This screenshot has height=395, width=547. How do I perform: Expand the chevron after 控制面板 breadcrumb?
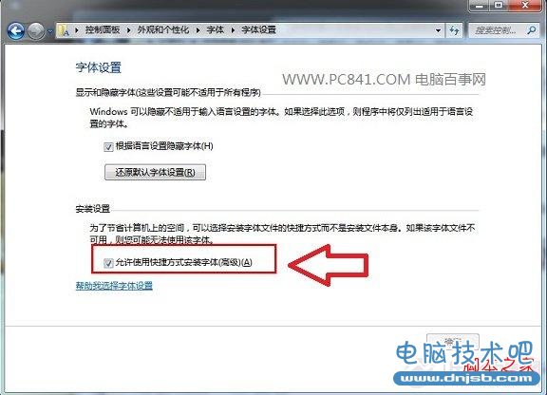pyautogui.click(x=129, y=30)
